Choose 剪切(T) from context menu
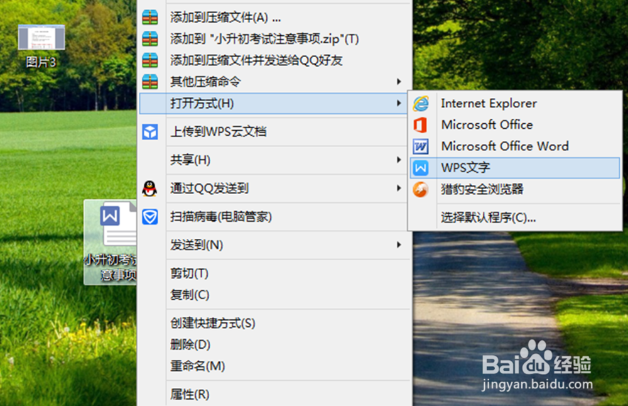 pos(275,273)
